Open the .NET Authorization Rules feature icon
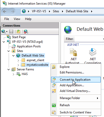This screenshot has height=117, width=104. (73, 52)
